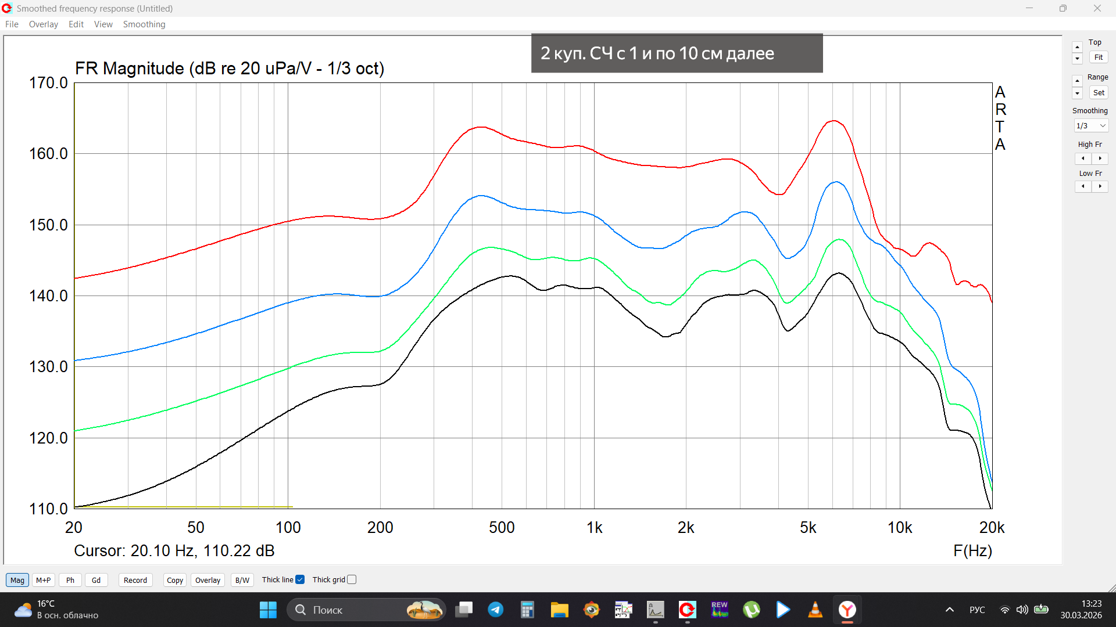Click the Range down arrow stepper
Viewport: 1116px width, 627px height.
point(1077,93)
